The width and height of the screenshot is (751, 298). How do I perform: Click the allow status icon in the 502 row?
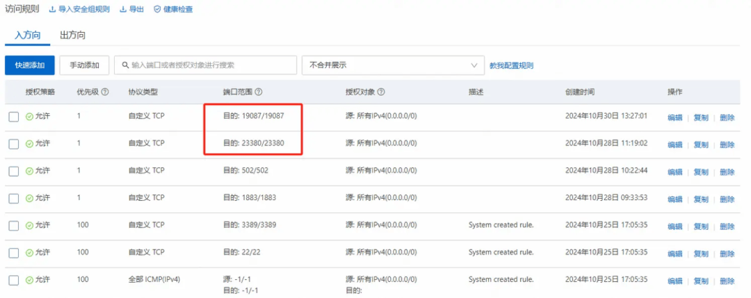tap(29, 171)
